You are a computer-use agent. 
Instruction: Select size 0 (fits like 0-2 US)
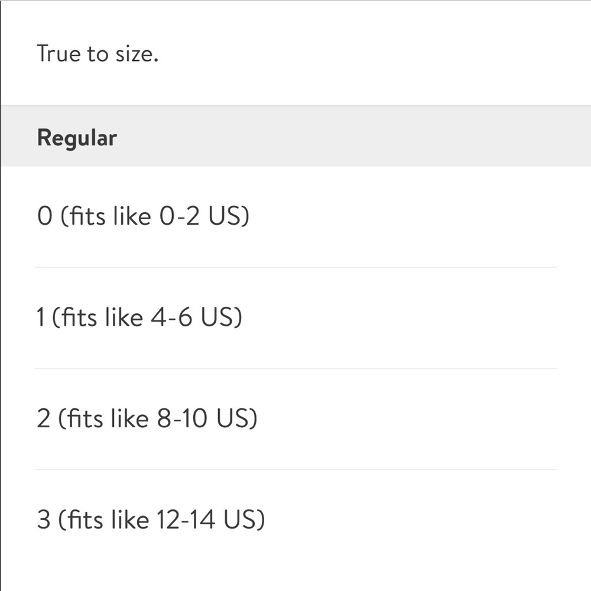[x=143, y=217]
